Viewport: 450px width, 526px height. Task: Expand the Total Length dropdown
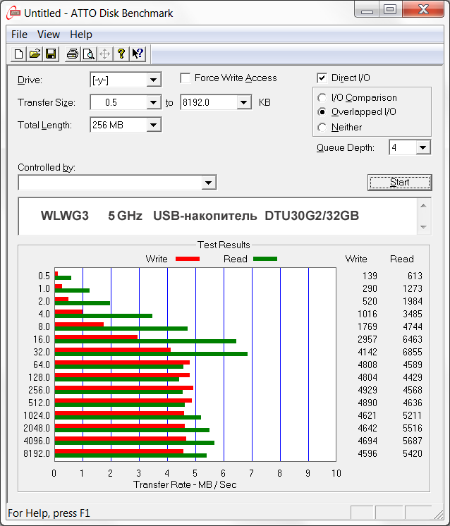154,126
